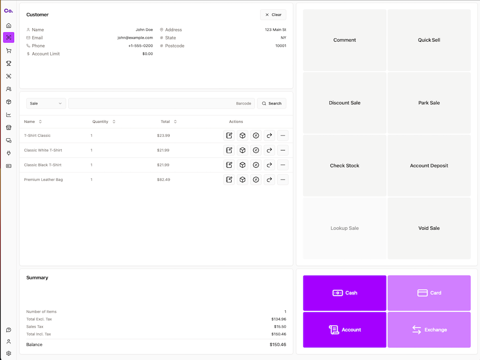This screenshot has width=480, height=360.
Task: Click the trophy icon in the sidebar
Action: [8, 63]
